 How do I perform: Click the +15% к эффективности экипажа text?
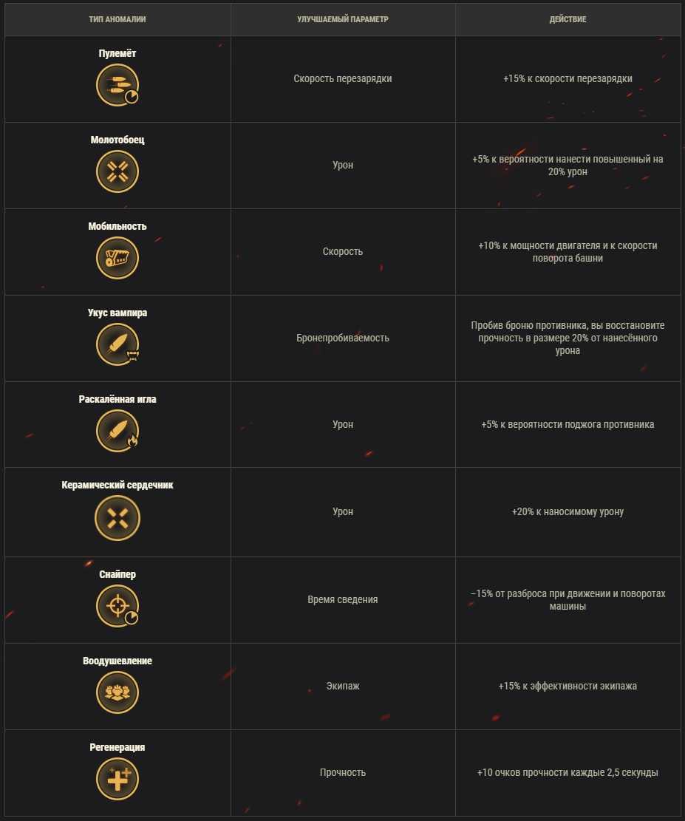tap(568, 686)
